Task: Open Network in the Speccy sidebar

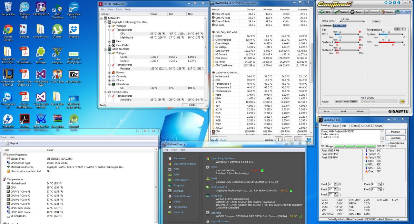Action: [176, 212]
